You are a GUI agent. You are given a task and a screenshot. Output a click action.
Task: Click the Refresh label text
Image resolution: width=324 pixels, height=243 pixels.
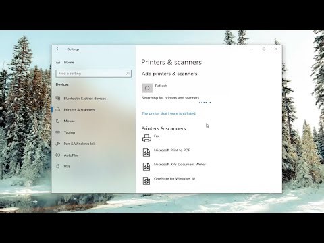pos(161,86)
